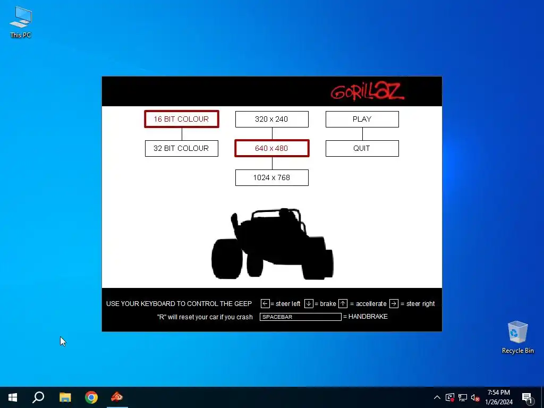Click the geep silhouette image
544x408 pixels.
273,243
